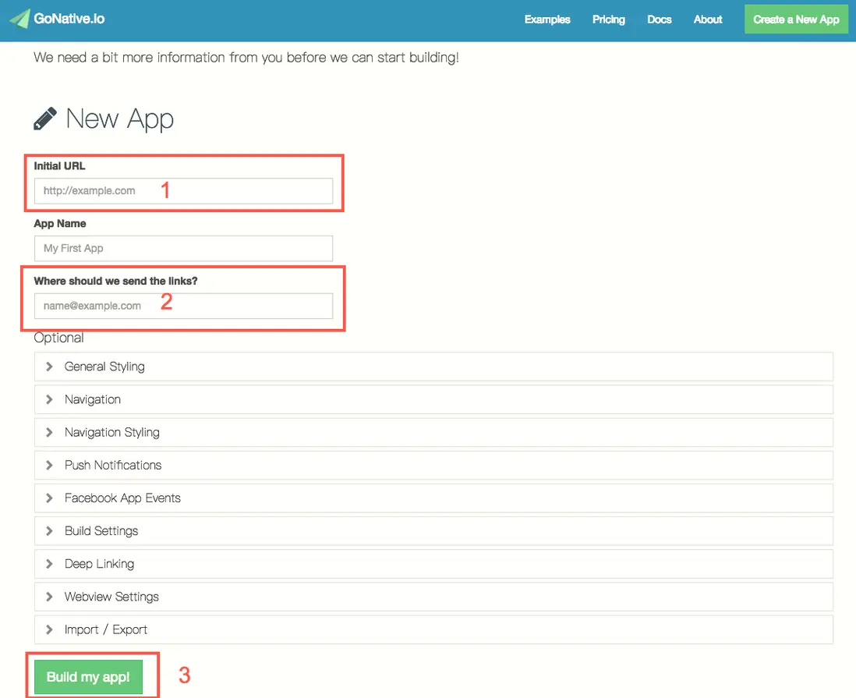Click the chevron icon next to Import / Export
Image resolution: width=856 pixels, height=698 pixels.
pyautogui.click(x=49, y=629)
